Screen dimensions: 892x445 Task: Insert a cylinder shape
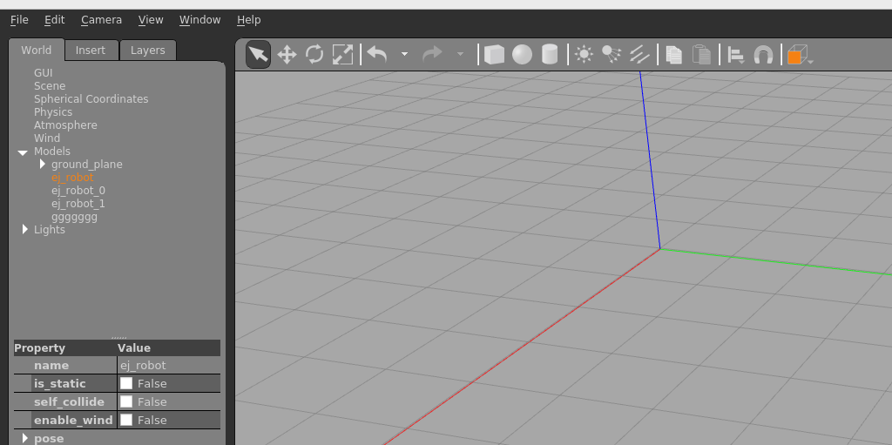550,55
